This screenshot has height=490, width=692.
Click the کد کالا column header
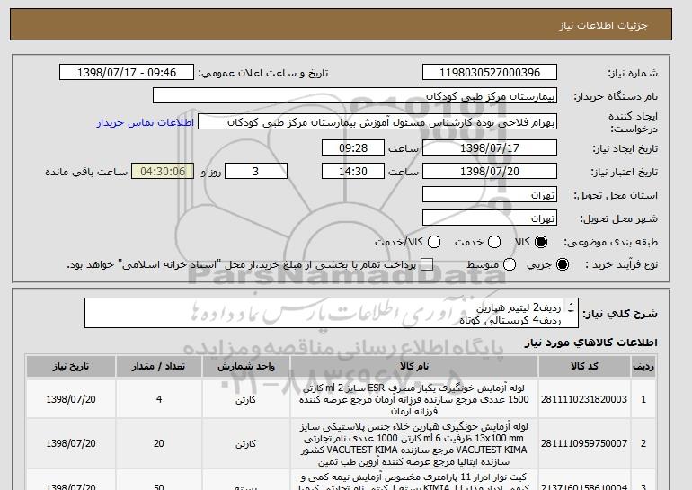[x=584, y=367]
